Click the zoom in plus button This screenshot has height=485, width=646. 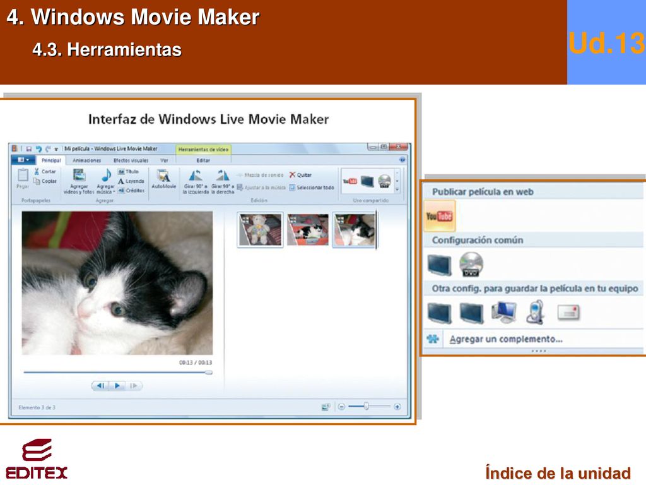[x=397, y=407]
